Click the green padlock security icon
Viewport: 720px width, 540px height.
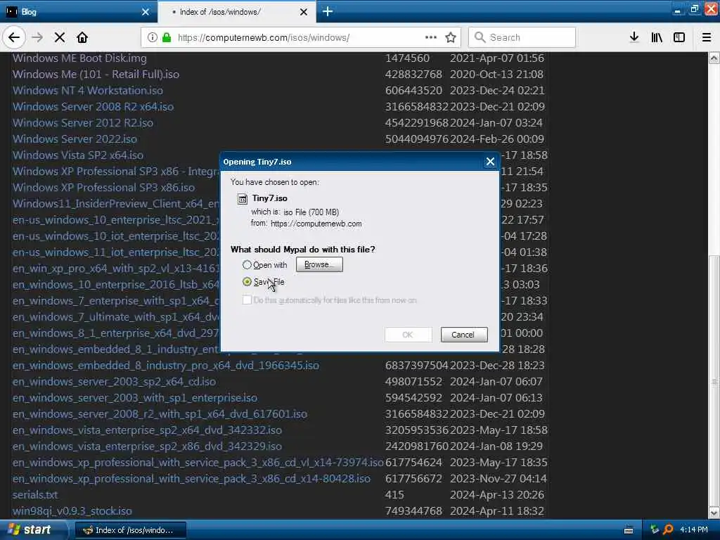[167, 37]
